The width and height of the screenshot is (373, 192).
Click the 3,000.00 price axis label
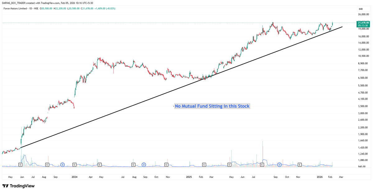coord(363,113)
